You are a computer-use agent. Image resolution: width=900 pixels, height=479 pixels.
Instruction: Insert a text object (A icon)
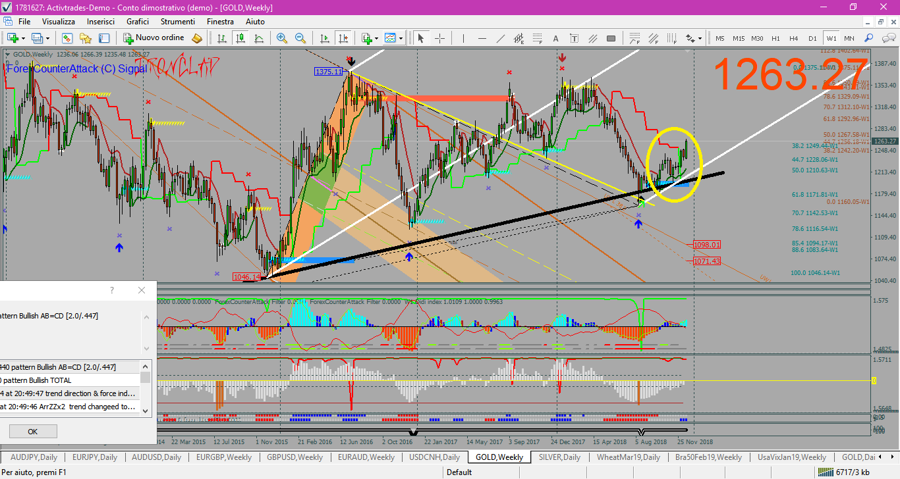[x=555, y=38]
